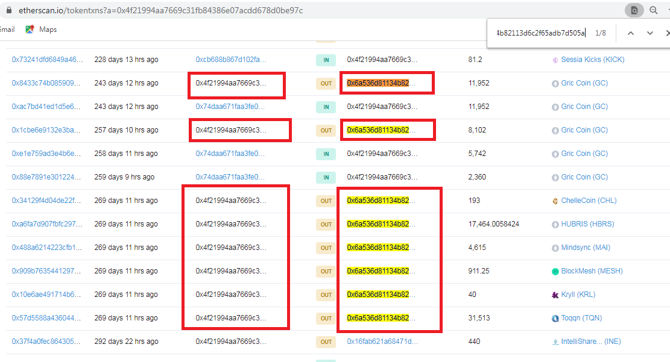
Task: Click the purple Kryll token icon
Action: coord(555,295)
